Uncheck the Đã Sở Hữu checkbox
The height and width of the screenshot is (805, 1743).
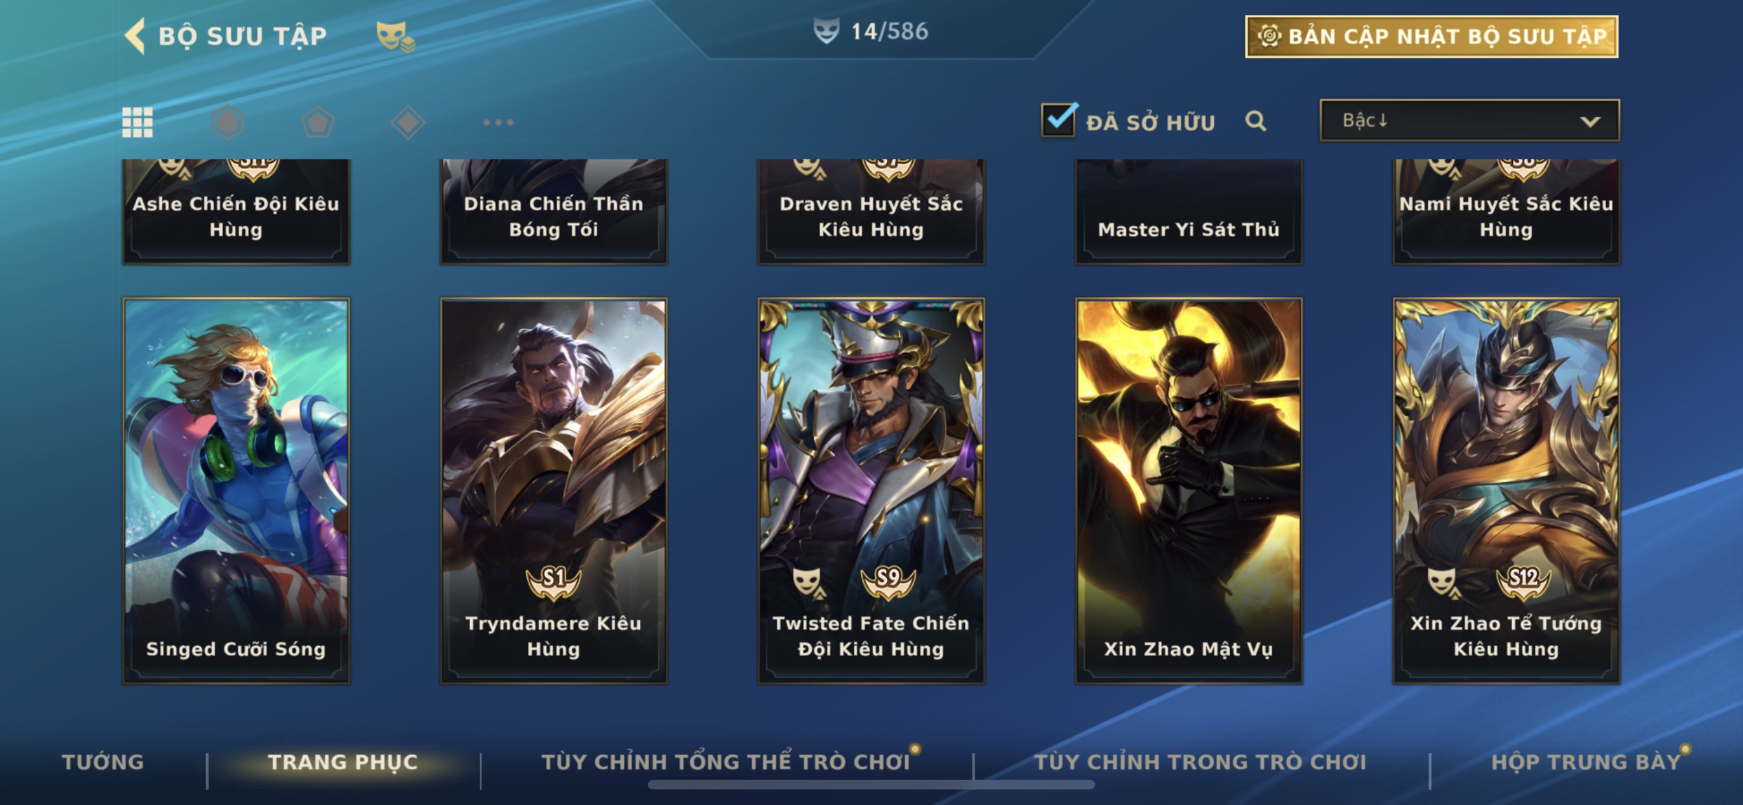pyautogui.click(x=1058, y=121)
